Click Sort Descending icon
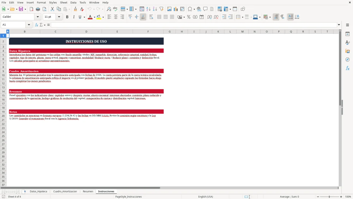 click(x=155, y=9)
